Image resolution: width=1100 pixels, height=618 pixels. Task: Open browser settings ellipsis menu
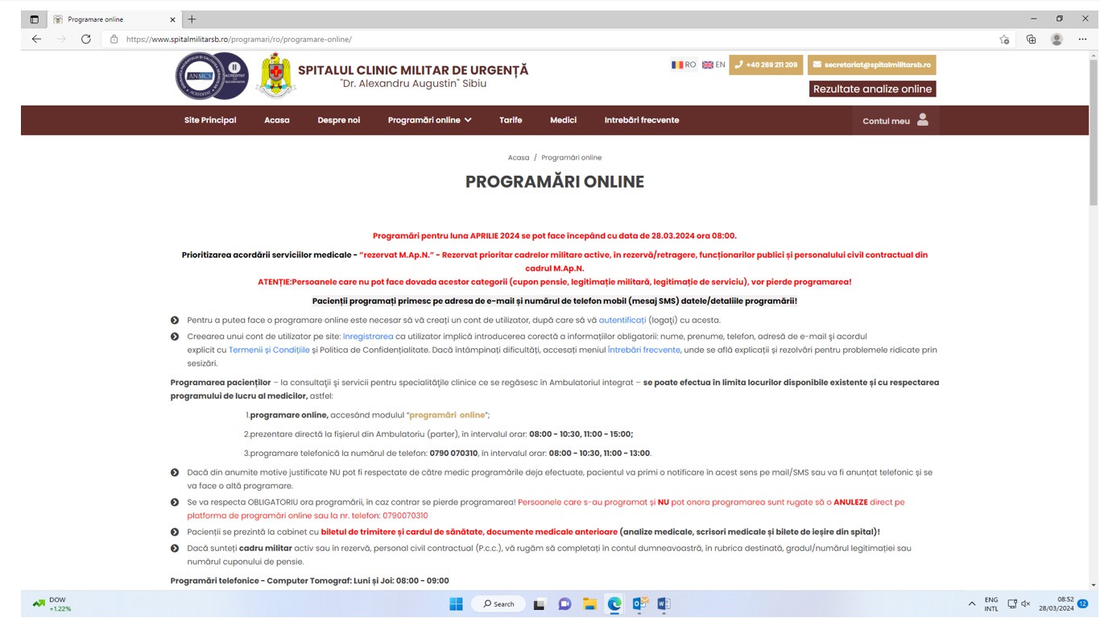(x=1082, y=39)
